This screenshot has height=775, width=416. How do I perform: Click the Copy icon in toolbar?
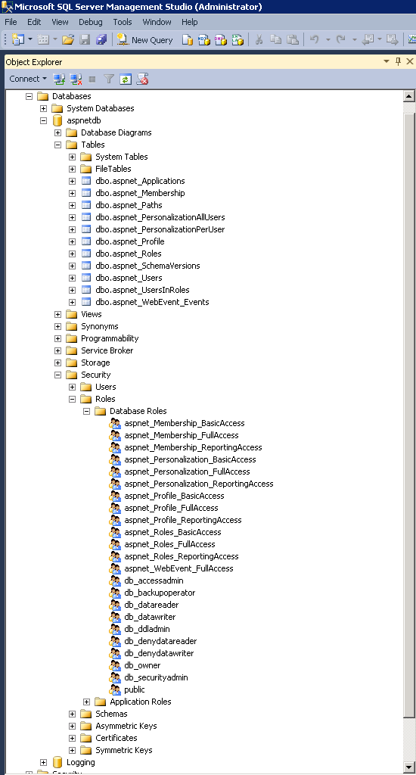[x=275, y=39]
